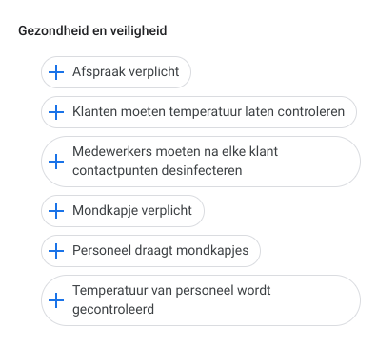Click the plus icon beside Afspraak verplicht
The image size is (377, 346).
(56, 72)
